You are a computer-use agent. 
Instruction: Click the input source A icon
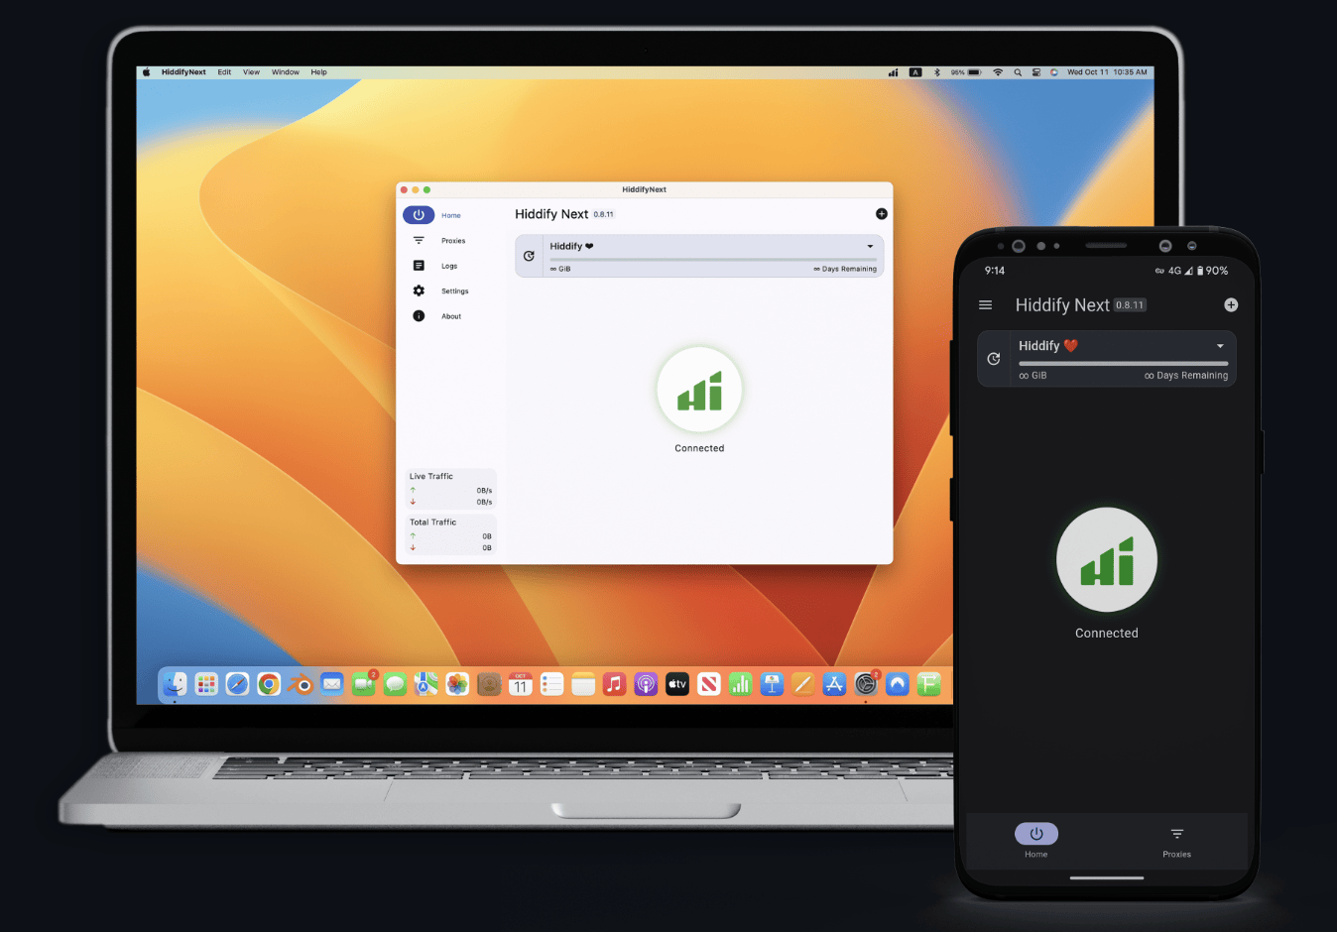click(x=915, y=72)
